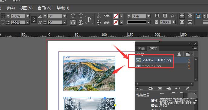Click Relink from CC Libraries cloud icon
This screenshot has width=208, height=110.
pos(151,88)
